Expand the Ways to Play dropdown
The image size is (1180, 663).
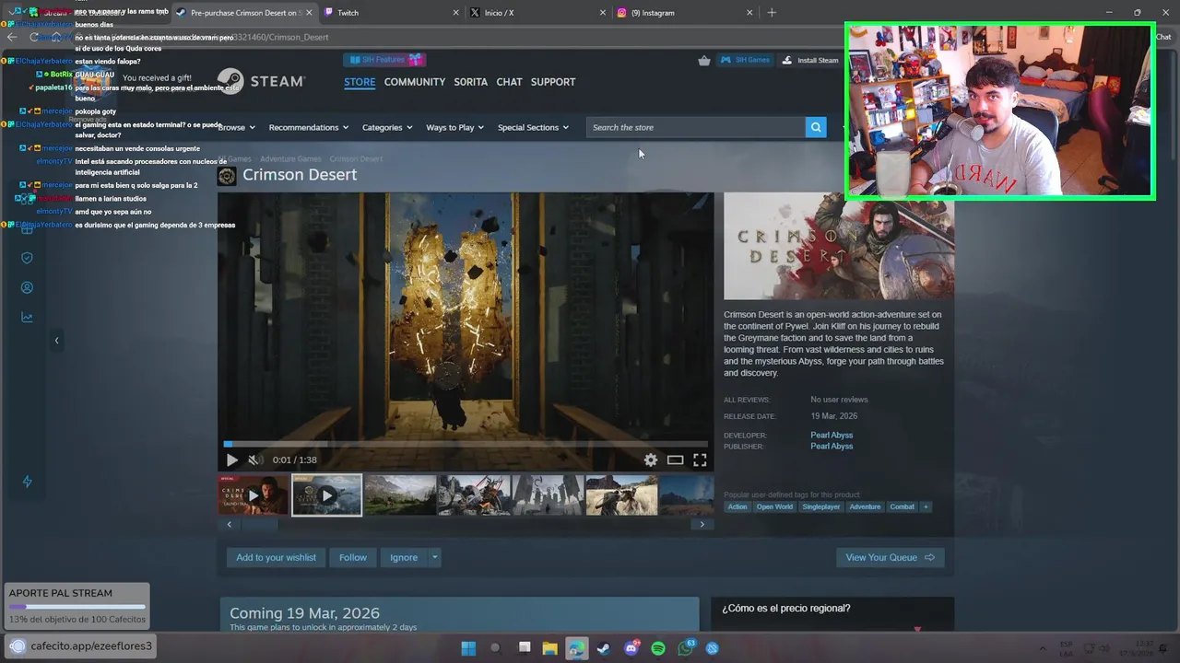pos(455,127)
